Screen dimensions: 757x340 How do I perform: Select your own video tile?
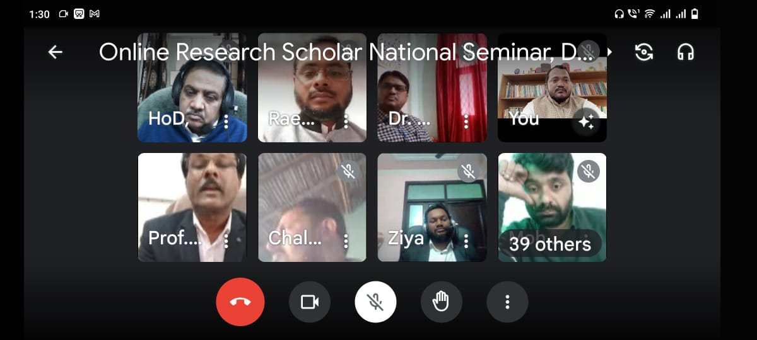point(552,88)
